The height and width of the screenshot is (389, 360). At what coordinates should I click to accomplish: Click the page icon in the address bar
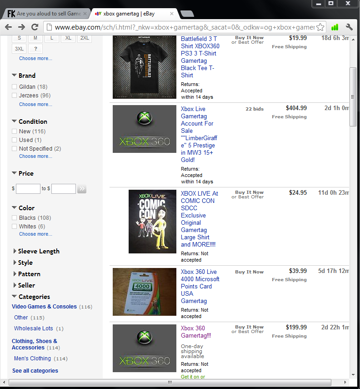coord(50,27)
